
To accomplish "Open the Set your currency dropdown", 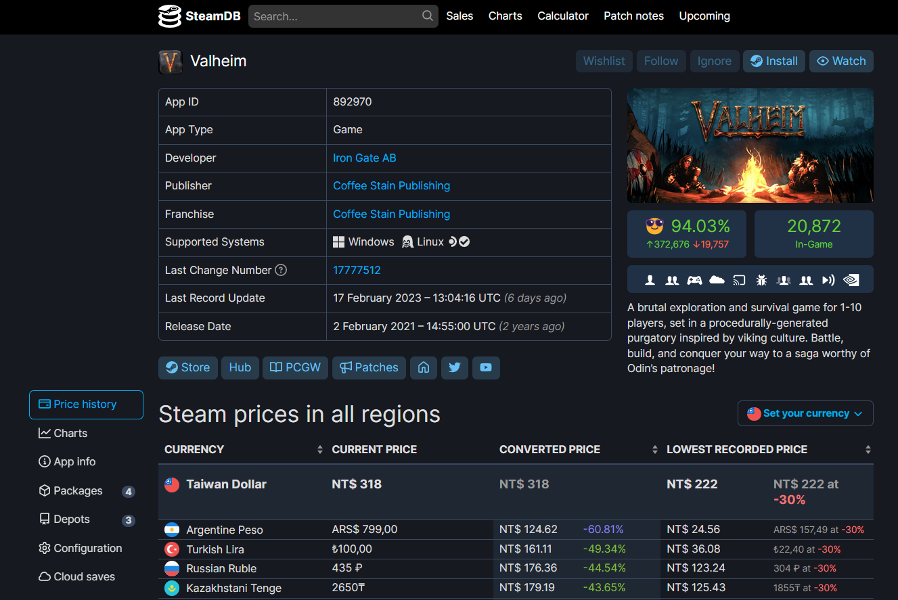I will point(805,413).
